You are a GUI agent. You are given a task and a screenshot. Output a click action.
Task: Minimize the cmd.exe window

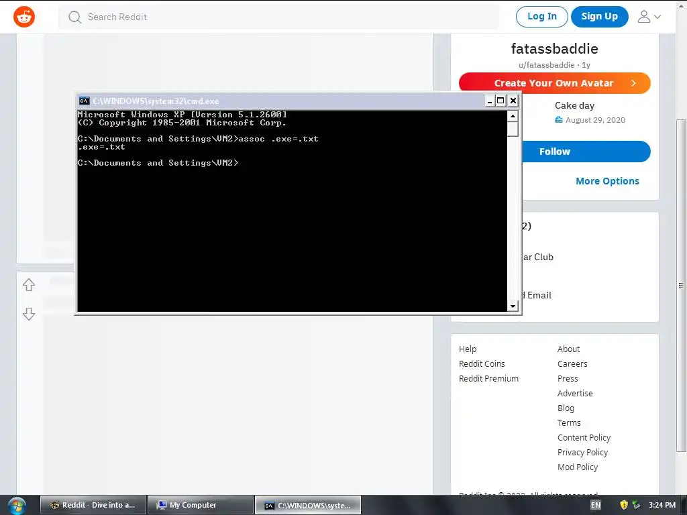(490, 101)
